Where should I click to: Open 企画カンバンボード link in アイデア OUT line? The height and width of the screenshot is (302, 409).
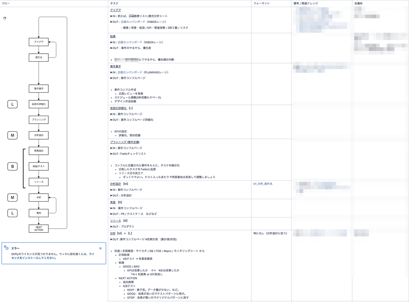pos(133,22)
